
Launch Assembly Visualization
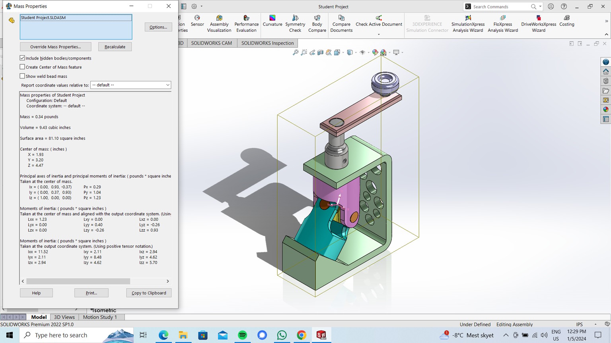point(219,24)
